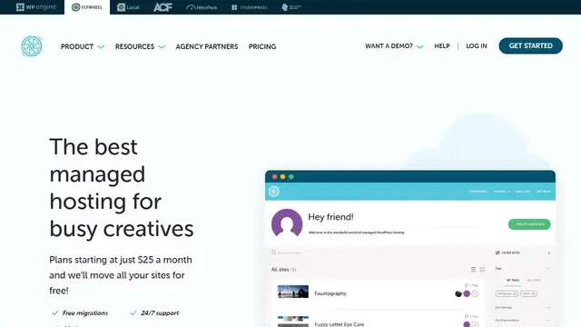Click the Flywheel logo in main navigation
The image size is (581, 327).
click(32, 46)
